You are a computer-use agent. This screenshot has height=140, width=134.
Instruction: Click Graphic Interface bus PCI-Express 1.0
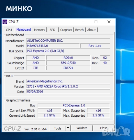pyautogui.click(x=74, y=105)
